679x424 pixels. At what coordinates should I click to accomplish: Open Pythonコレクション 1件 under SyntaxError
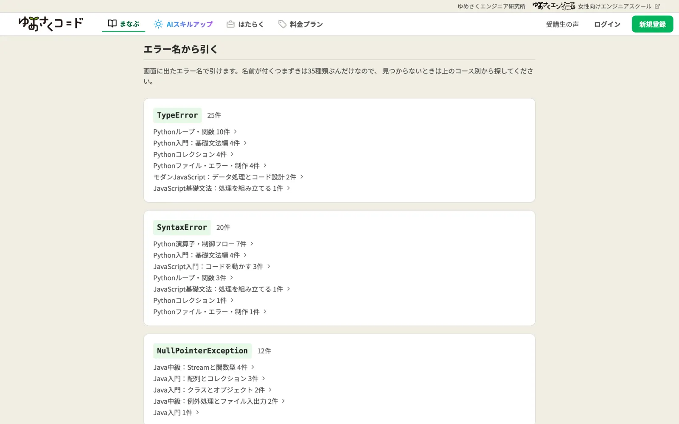tap(194, 300)
